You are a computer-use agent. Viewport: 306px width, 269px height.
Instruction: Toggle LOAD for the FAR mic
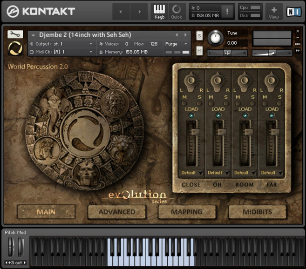coord(272,115)
